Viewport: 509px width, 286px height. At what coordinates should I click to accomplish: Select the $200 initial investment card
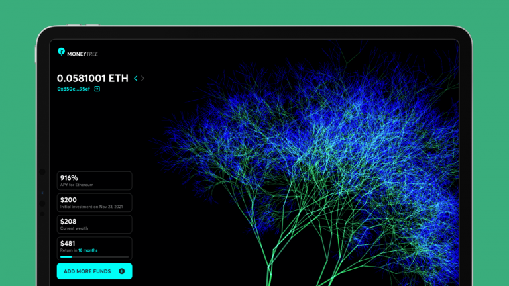[x=94, y=203]
